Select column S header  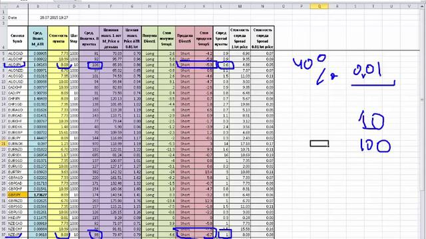(355, 6)
